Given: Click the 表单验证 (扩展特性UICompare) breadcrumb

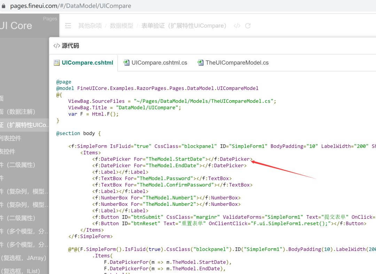Looking at the screenshot, I should tap(184, 26).
